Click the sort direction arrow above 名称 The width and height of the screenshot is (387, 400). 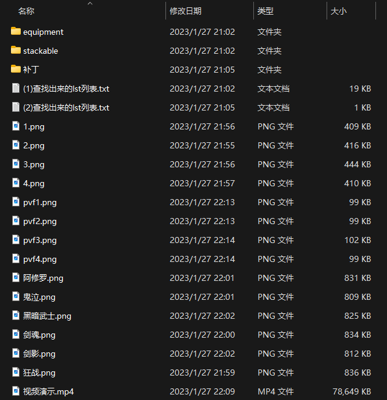click(x=90, y=3)
